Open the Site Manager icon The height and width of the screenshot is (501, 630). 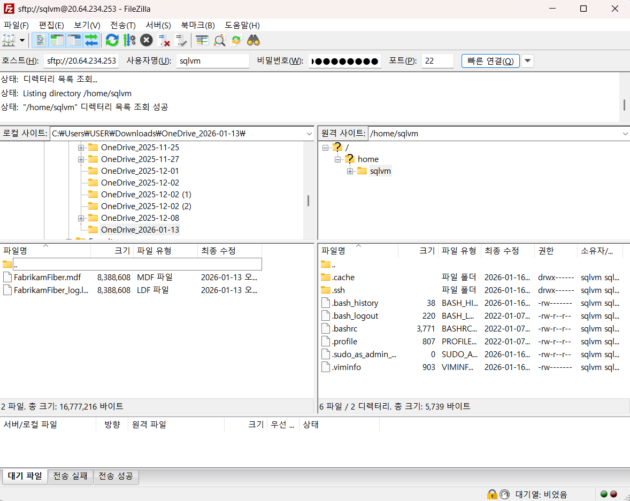click(x=9, y=40)
